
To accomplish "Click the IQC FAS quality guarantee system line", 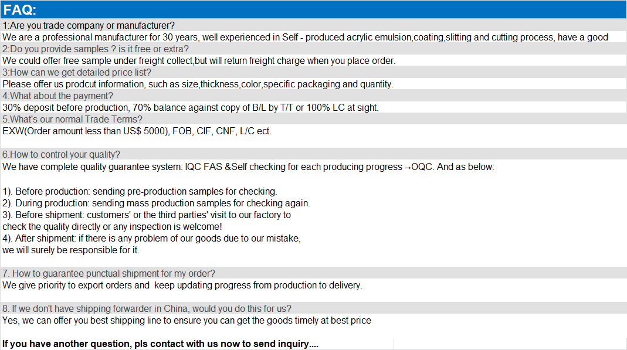I will click(248, 166).
